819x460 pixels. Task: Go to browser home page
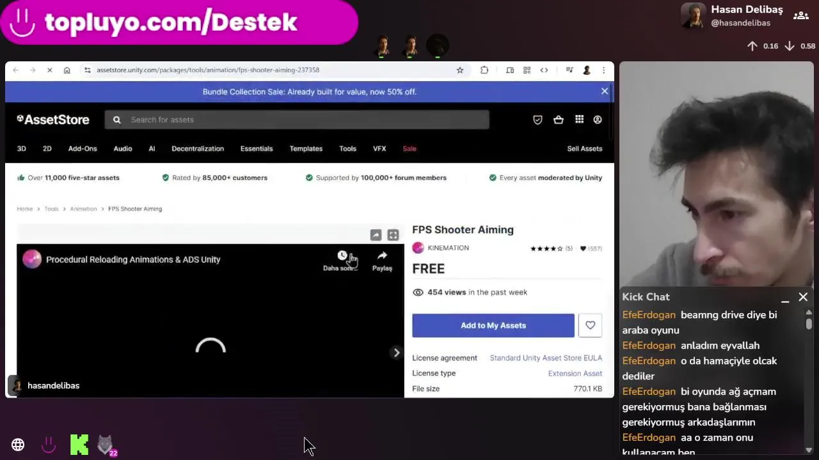coord(67,70)
